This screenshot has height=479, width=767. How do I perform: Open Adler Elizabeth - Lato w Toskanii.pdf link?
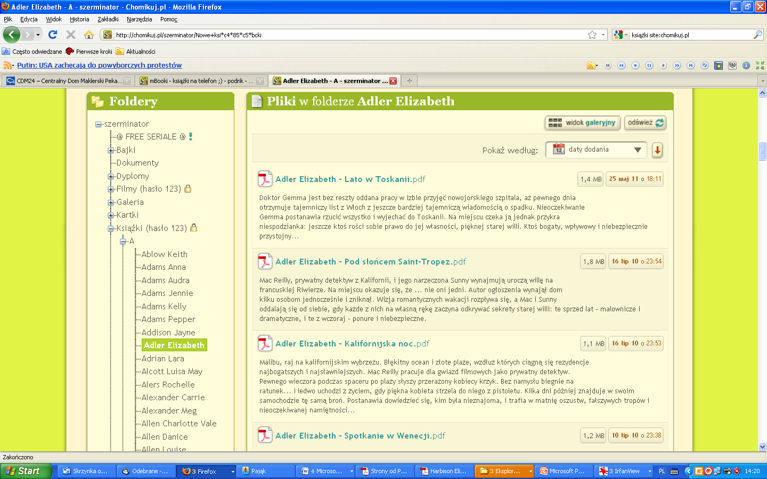pyautogui.click(x=350, y=179)
